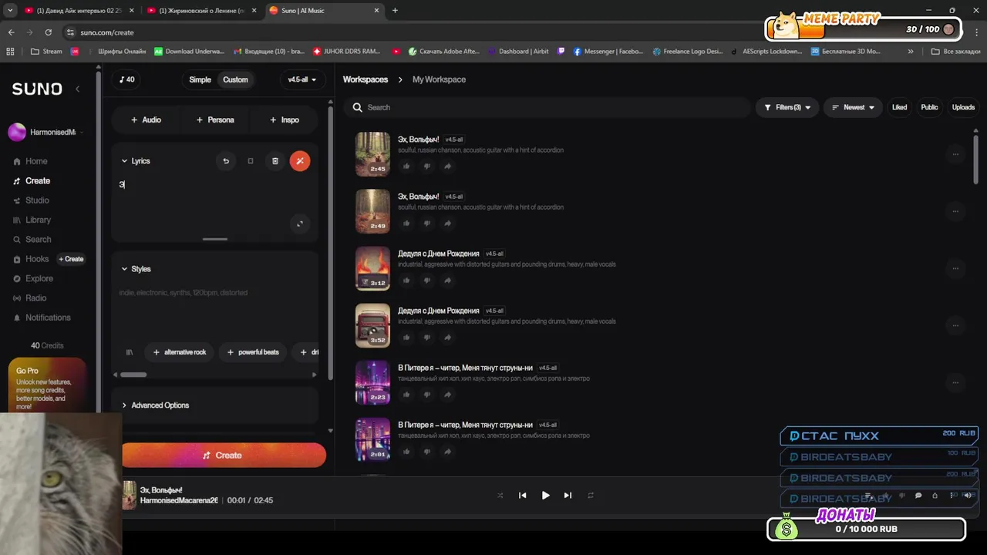987x555 pixels.
Task: Open the v4.5-all model dropdown
Action: click(x=301, y=79)
